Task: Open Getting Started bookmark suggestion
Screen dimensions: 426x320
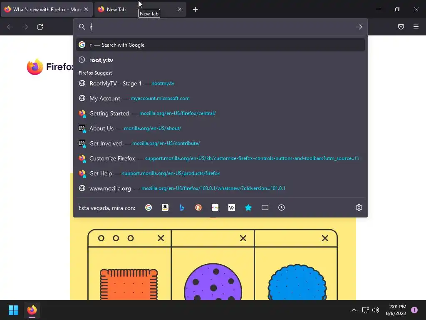Action: click(x=220, y=113)
